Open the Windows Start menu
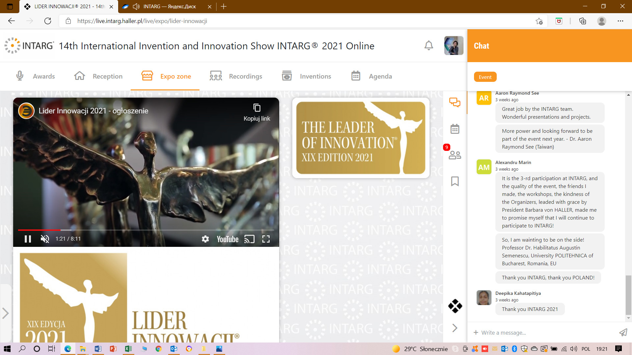Screen dimensions: 632x355 (7, 349)
